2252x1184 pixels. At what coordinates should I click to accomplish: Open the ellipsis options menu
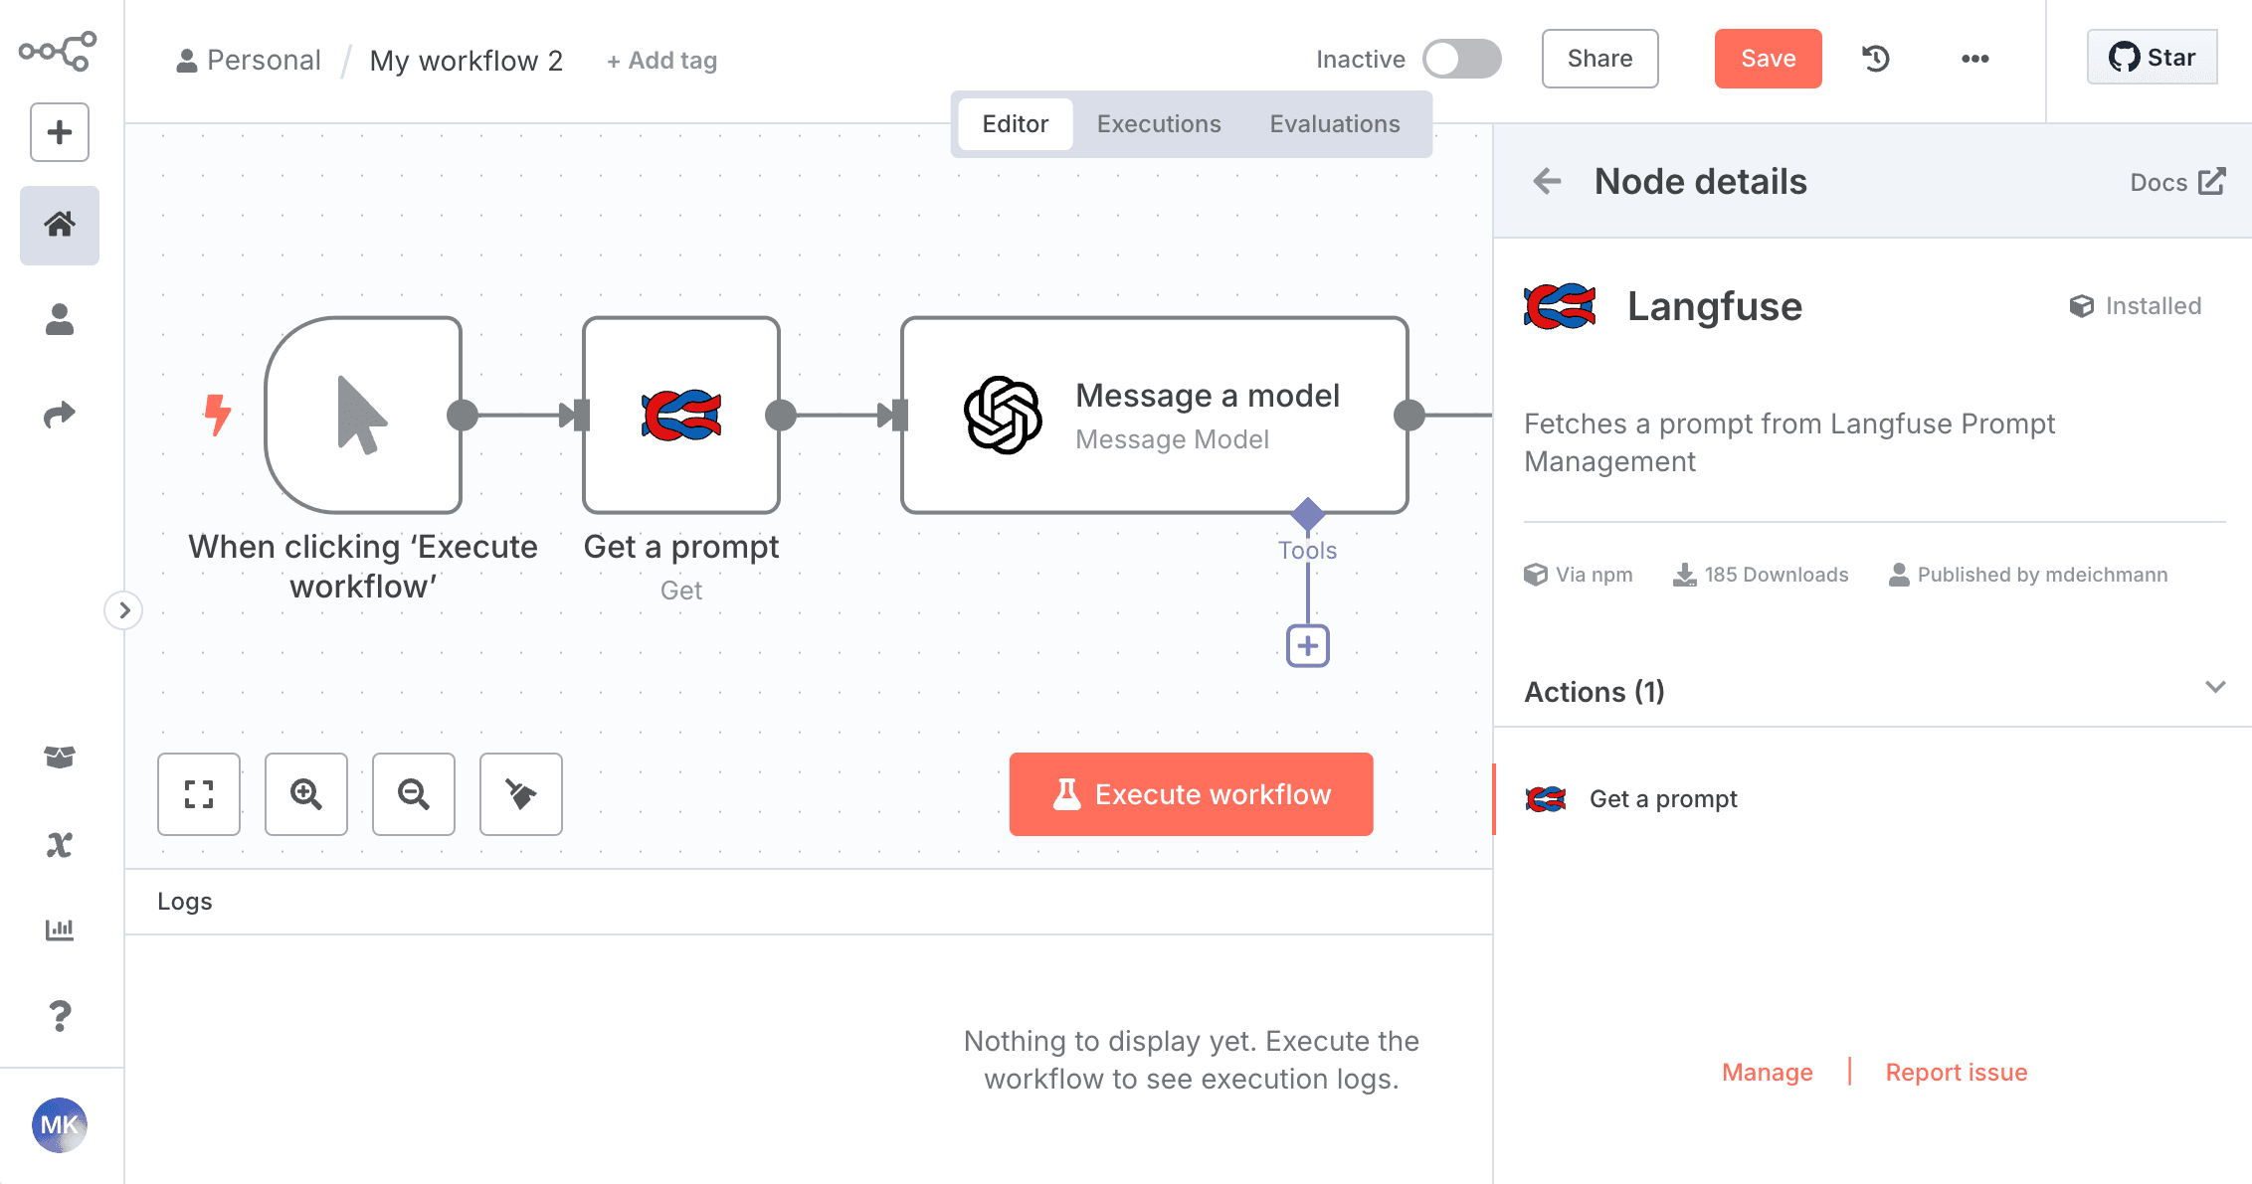pos(1974,59)
